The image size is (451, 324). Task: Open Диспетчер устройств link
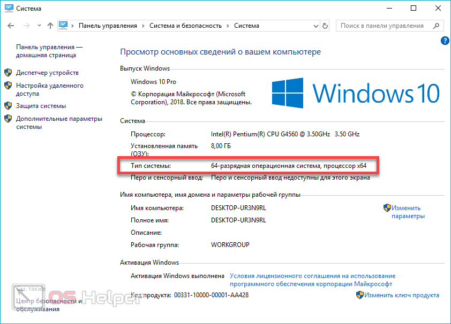pyautogui.click(x=47, y=73)
